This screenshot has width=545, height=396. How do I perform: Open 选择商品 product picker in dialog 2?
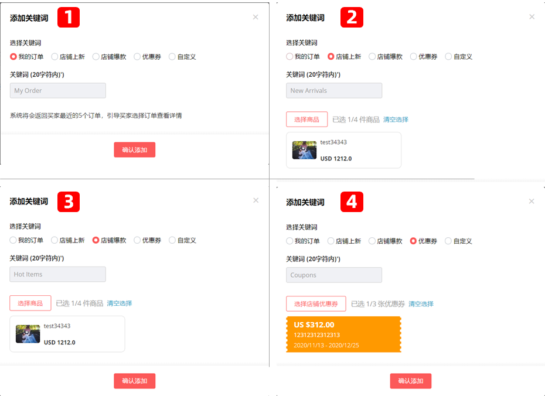(x=306, y=119)
